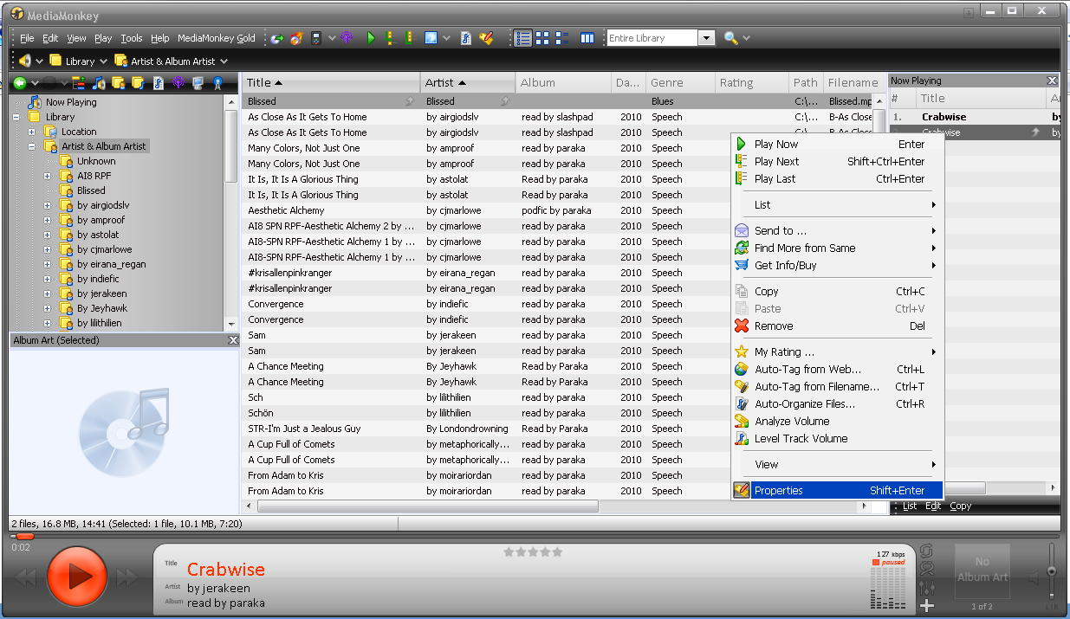
Task: Close the Album Art panel
Action: pos(232,340)
